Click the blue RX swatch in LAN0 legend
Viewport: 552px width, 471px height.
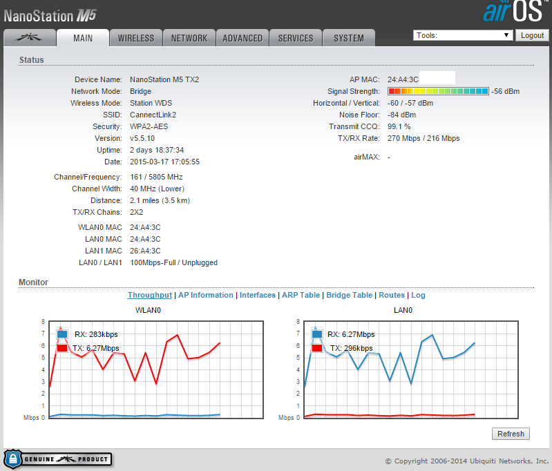[x=317, y=334]
